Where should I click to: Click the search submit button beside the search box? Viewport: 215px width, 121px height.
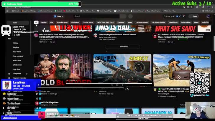pyautogui.click(x=123, y=16)
